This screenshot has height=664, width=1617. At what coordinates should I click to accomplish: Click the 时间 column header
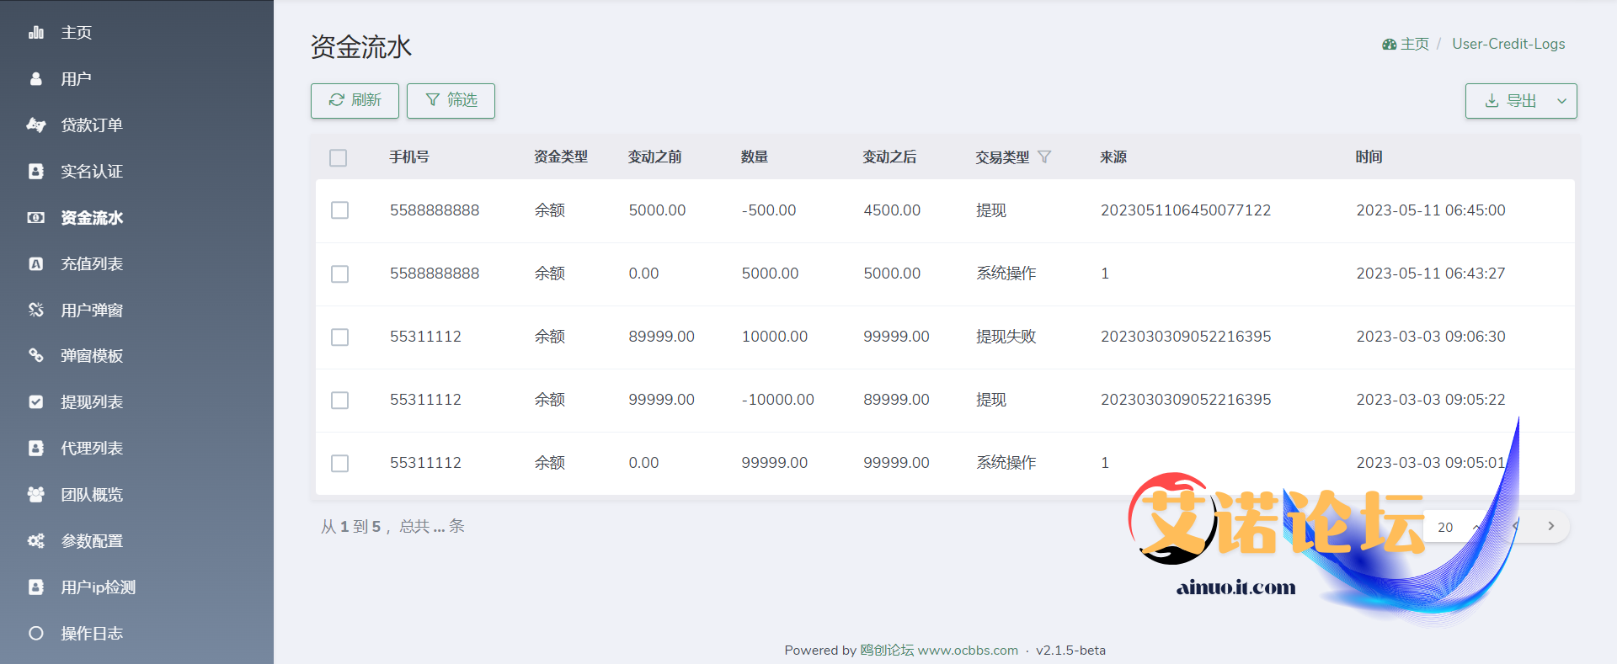1369,157
